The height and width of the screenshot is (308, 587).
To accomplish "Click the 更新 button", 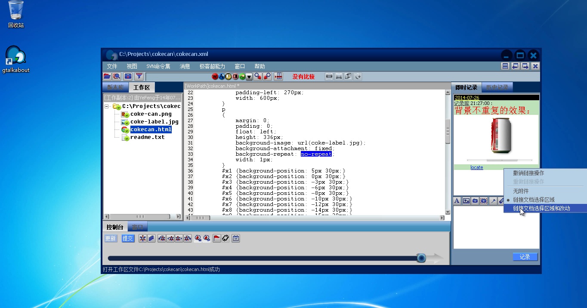I will [111, 238].
